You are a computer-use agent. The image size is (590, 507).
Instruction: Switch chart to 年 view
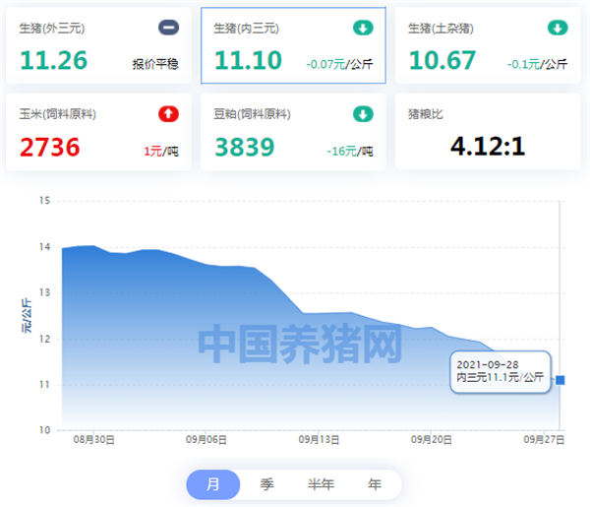pyautogui.click(x=375, y=484)
